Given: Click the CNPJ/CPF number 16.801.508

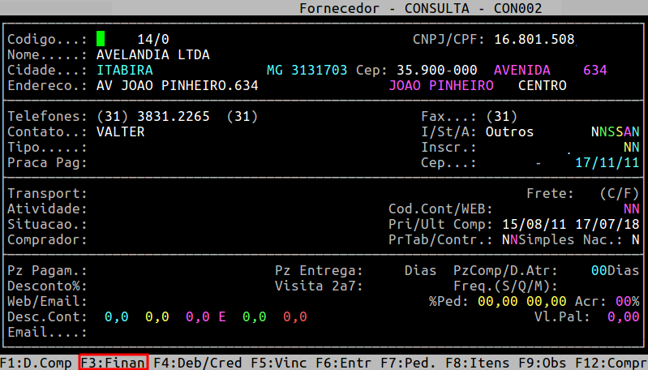Looking at the screenshot, I should coord(534,39).
